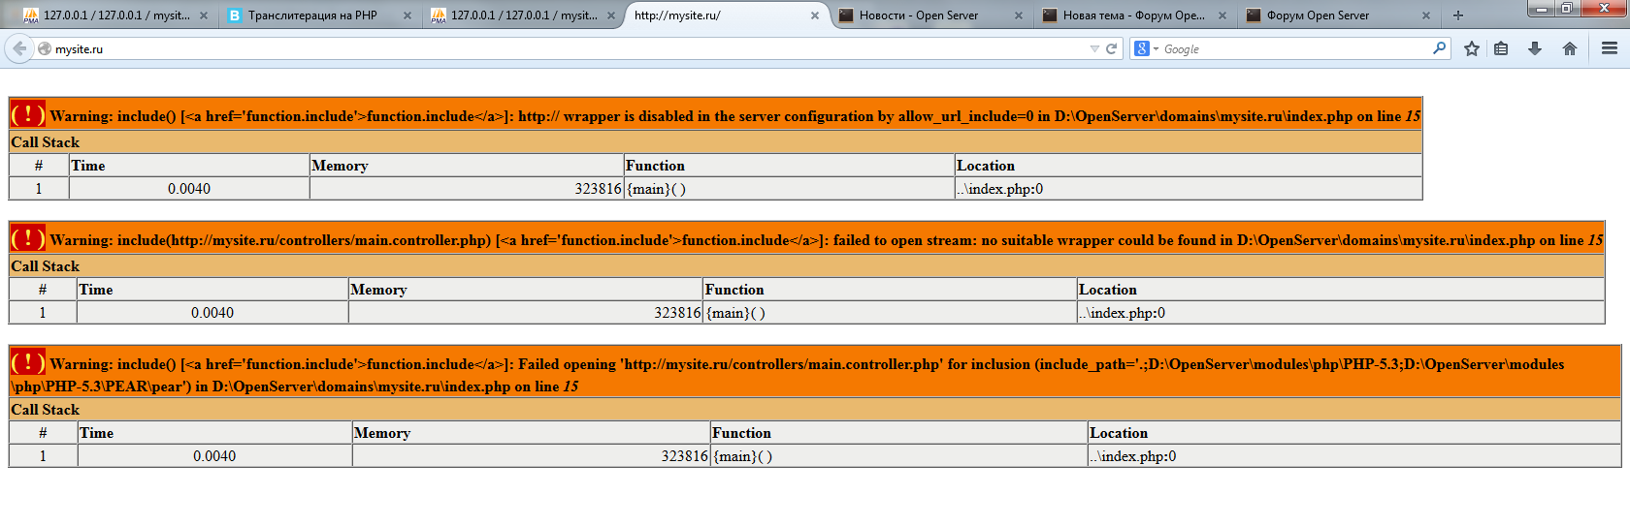Click first warning's red exclamation icon

tap(27, 114)
